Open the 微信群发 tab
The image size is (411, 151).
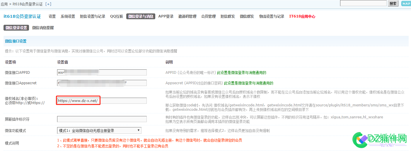pyautogui.click(x=247, y=16)
